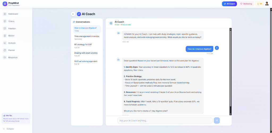Viewport: 272px width, 133px height.
Task: Focus the 'Ask your AI Coach anything' input
Action: [165, 121]
